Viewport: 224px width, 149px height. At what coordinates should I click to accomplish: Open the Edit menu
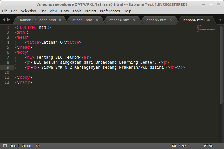(x=14, y=11)
